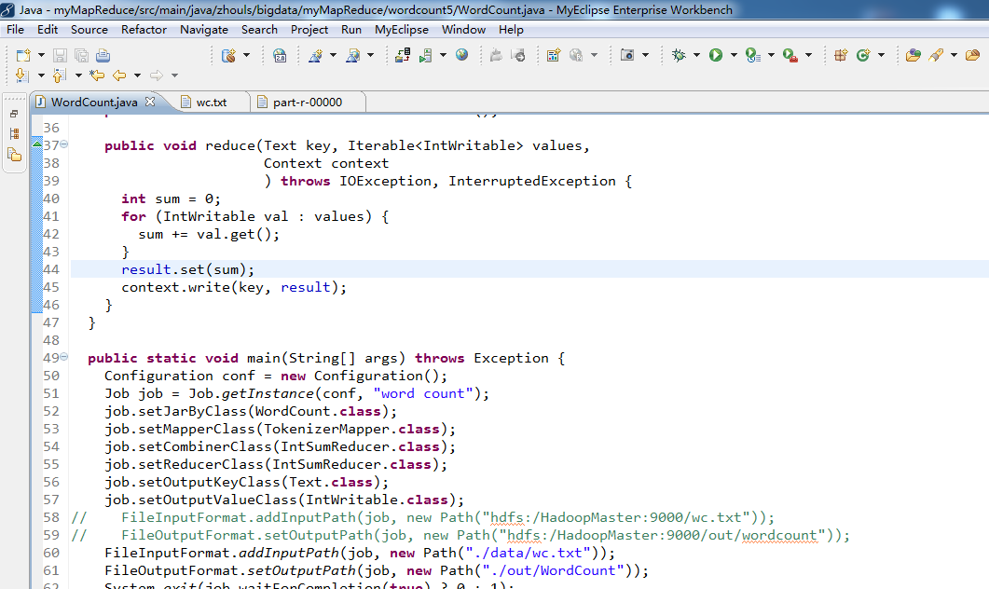
Task: Click the new report chart icon
Action: coord(553,56)
